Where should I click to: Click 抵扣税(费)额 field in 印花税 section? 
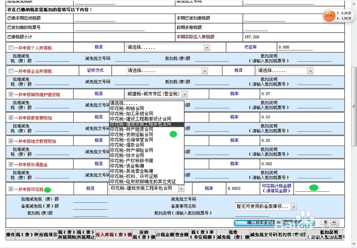pos(90,213)
